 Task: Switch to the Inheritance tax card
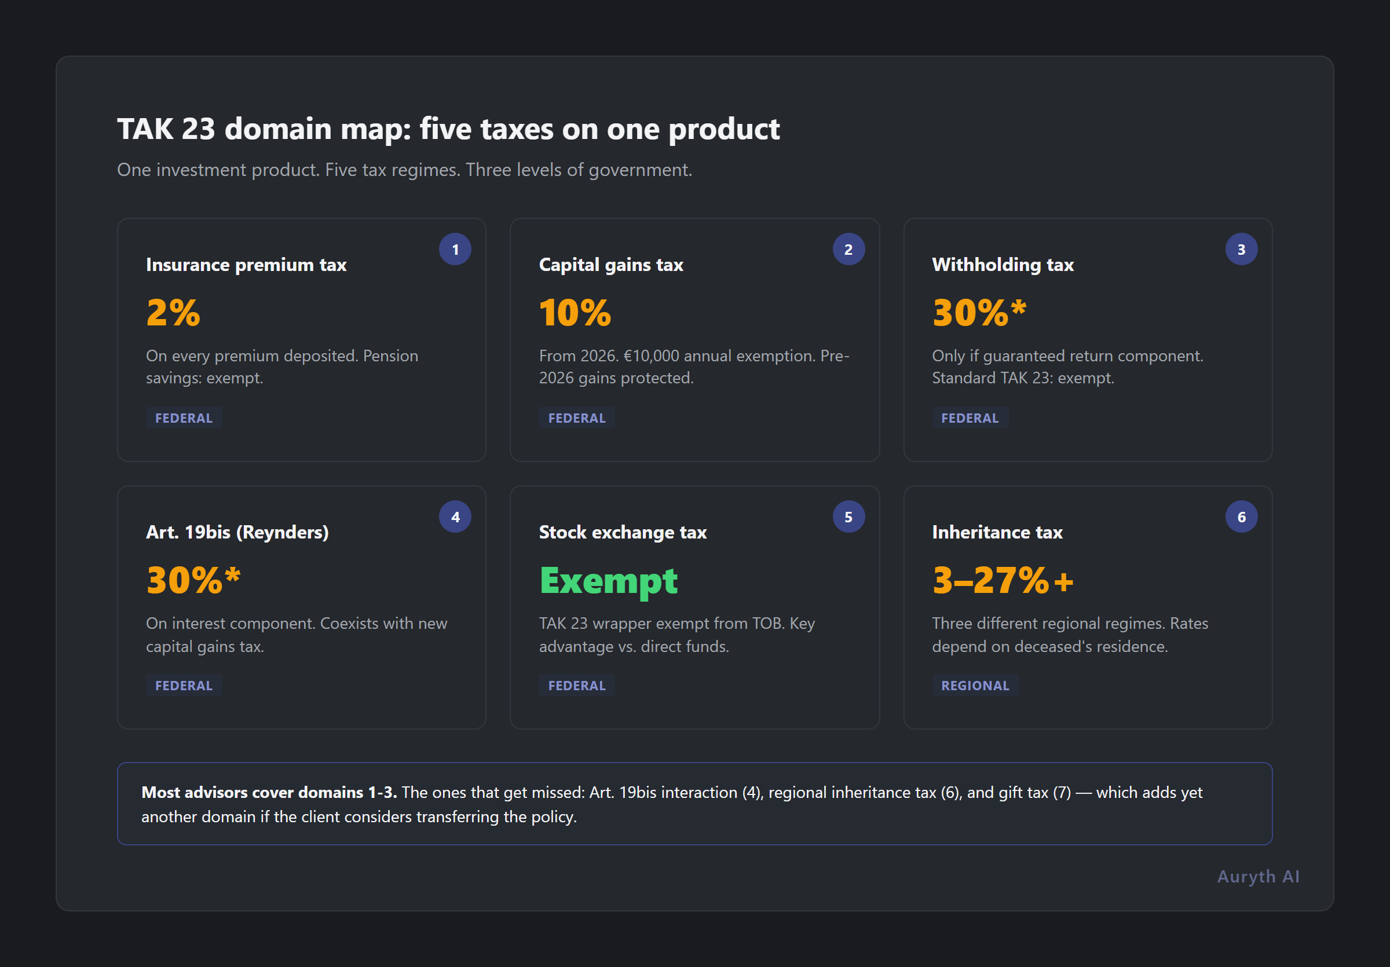(x=1088, y=605)
